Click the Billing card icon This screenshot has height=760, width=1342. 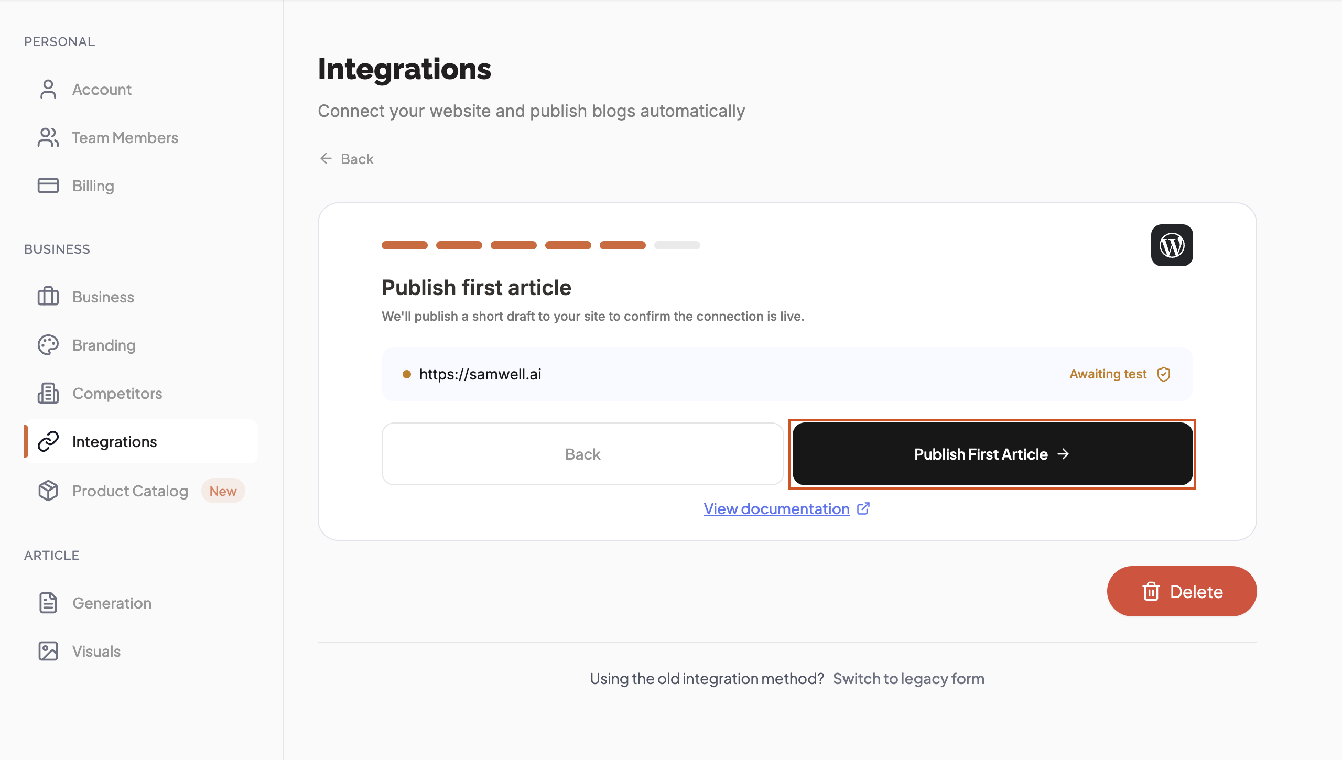[48, 186]
